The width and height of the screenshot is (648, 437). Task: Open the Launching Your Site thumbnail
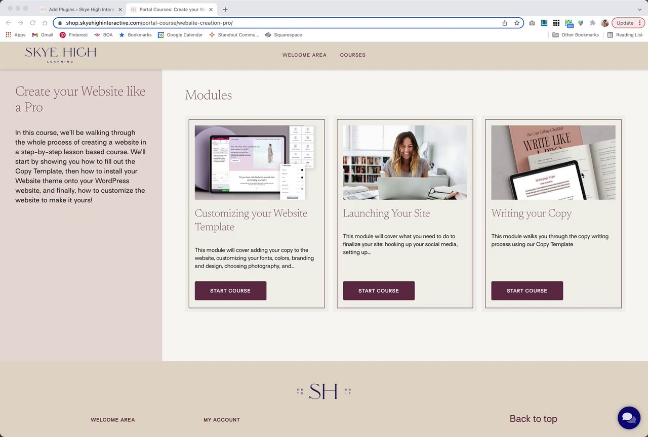405,162
